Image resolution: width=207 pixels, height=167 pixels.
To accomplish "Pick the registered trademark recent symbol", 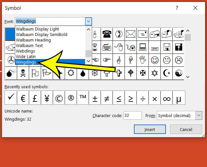I will 71,98.
